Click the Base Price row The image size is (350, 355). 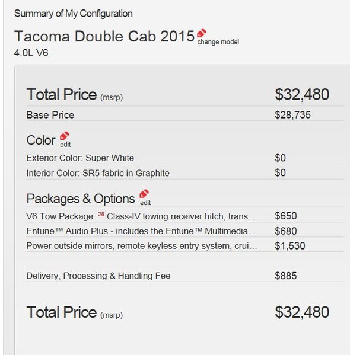click(x=185, y=115)
